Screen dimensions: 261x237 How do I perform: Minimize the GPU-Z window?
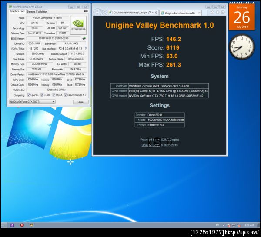pos(72,7)
